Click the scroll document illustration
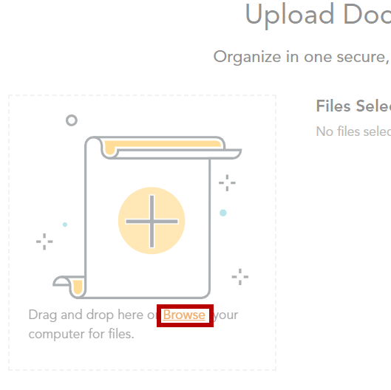 pyautogui.click(x=147, y=217)
